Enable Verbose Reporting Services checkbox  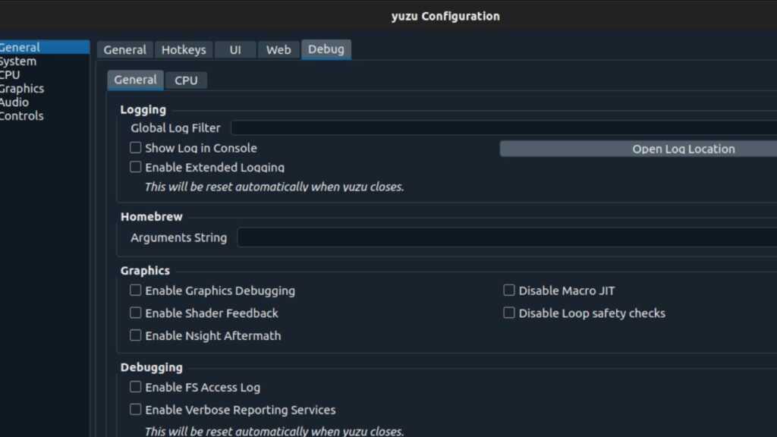click(x=135, y=410)
